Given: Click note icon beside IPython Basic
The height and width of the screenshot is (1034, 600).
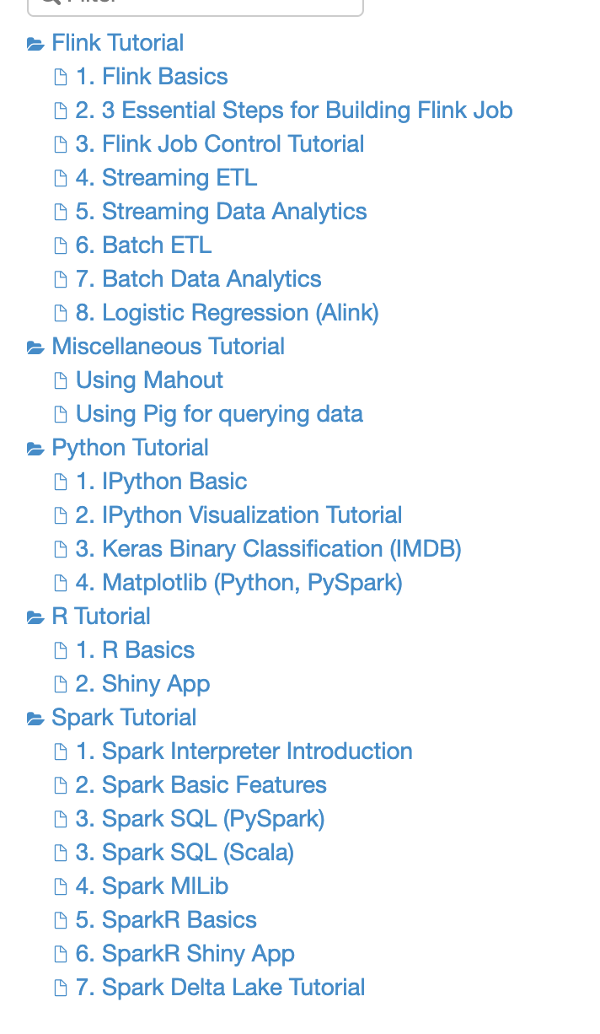Looking at the screenshot, I should pyautogui.click(x=61, y=482).
